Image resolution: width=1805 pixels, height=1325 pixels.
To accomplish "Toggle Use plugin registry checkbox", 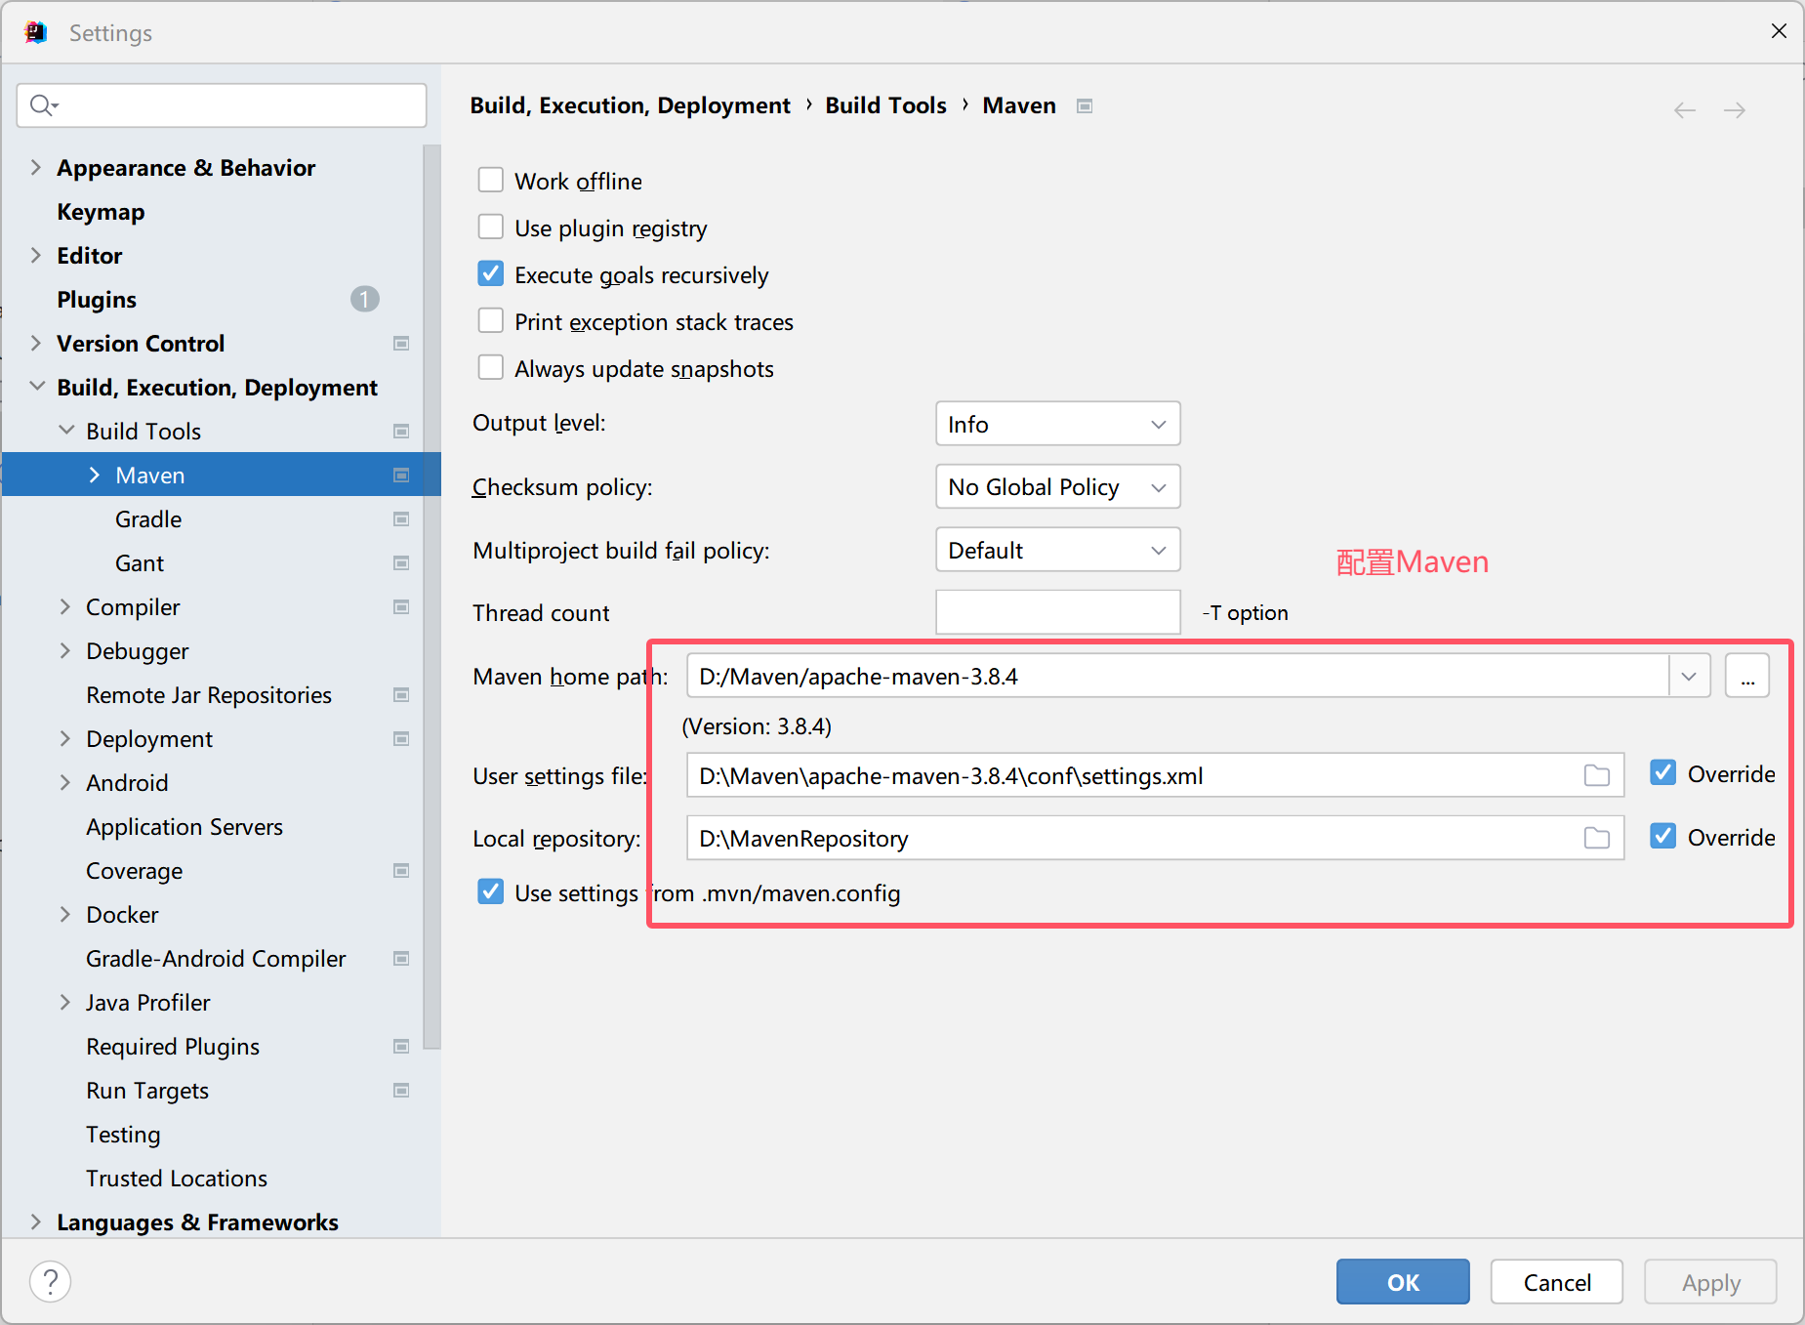I will [491, 227].
